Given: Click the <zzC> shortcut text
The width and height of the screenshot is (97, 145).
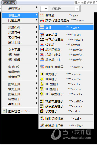Looking at the screenshot, I should (x=76, y=79).
